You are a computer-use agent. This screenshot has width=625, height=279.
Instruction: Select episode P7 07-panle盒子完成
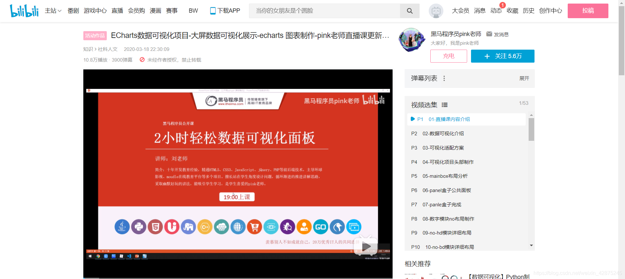[466, 204]
